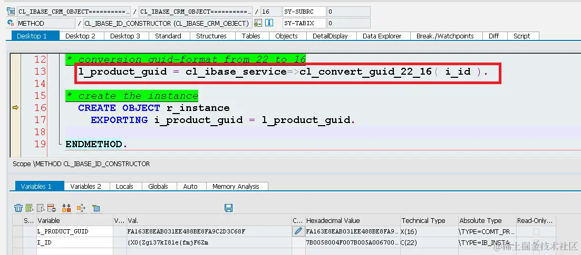
Task: Click the green list-with-arrow toolbar icon
Action: pos(30,208)
